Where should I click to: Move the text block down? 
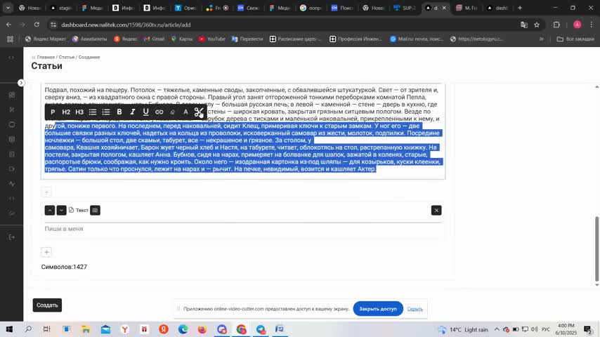click(62, 210)
